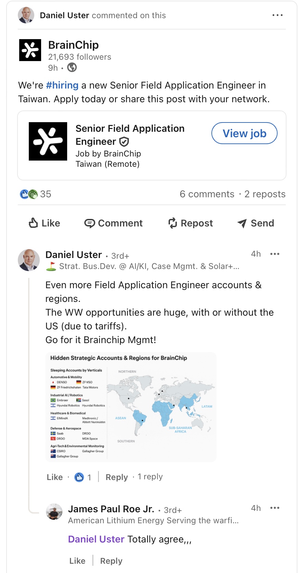Click the #hiring hashtag link
306x573 pixels.
[62, 85]
